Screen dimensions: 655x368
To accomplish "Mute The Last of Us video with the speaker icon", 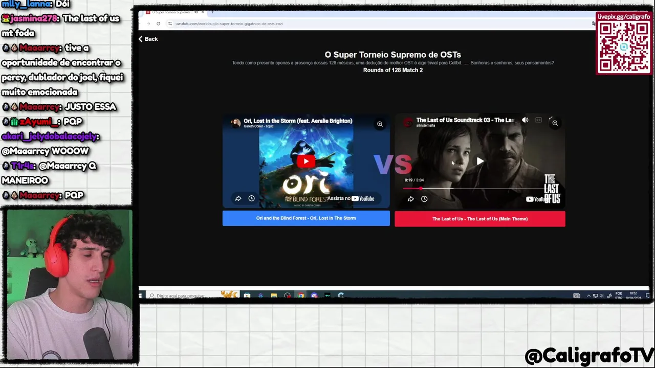I will tap(525, 120).
